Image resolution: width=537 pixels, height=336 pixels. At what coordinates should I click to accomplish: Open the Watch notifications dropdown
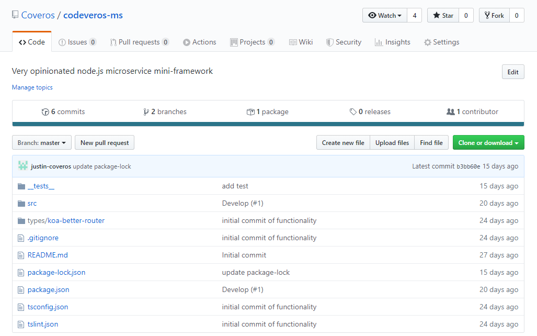click(x=385, y=15)
